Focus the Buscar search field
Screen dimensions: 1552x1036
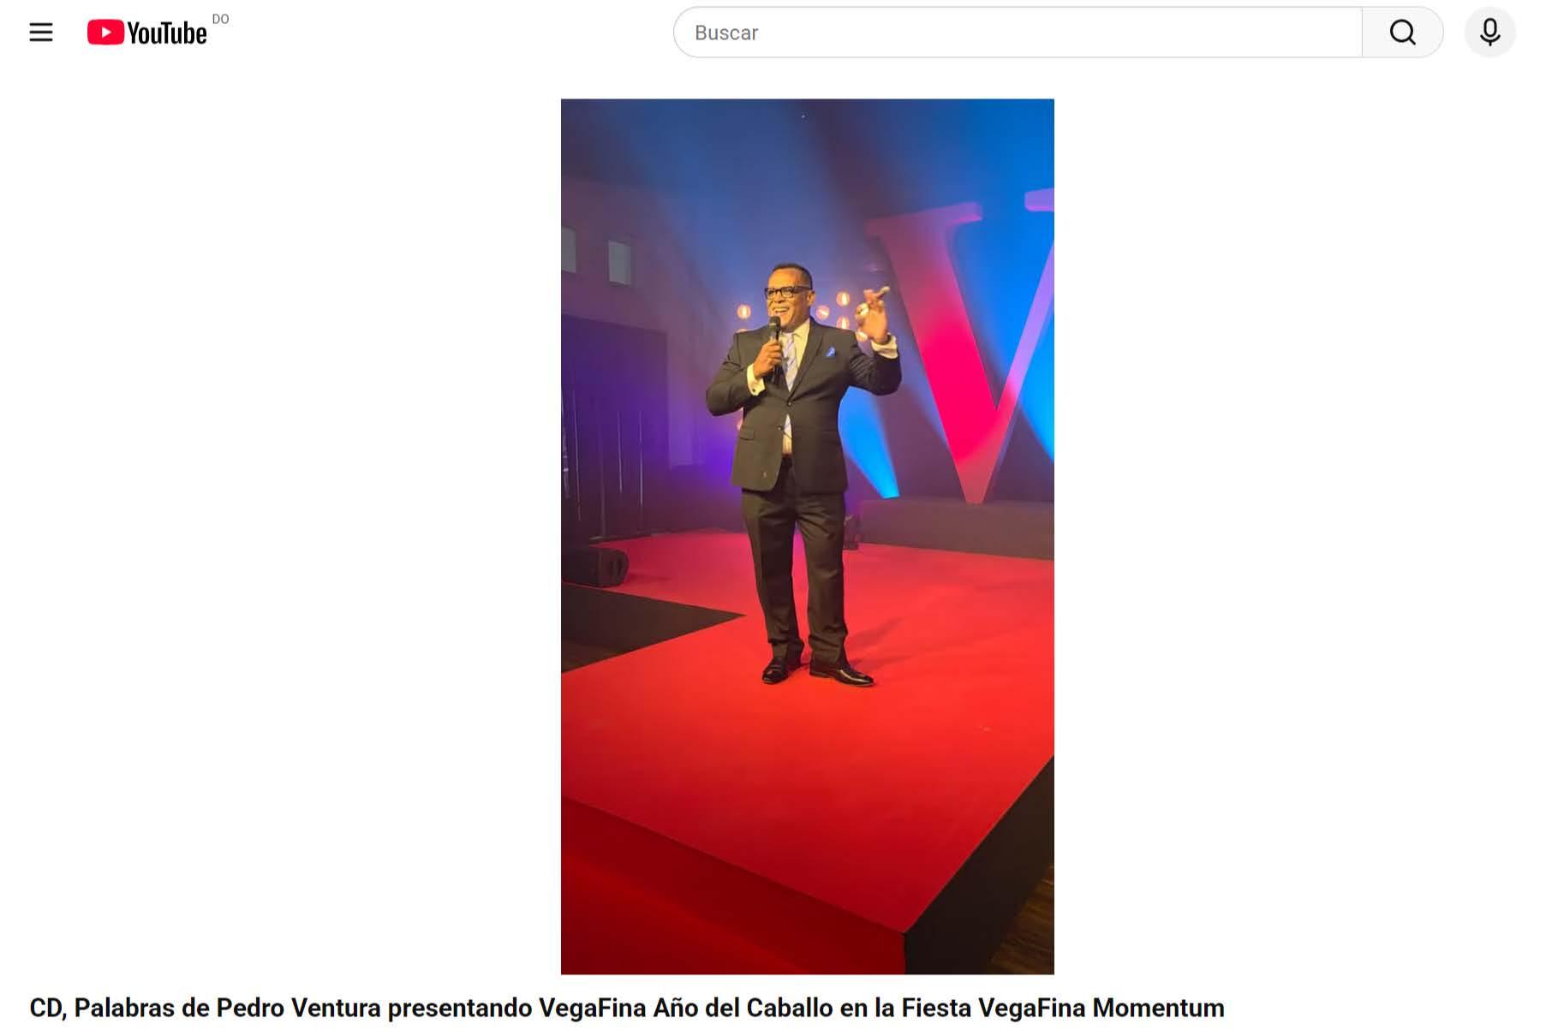coord(1018,33)
